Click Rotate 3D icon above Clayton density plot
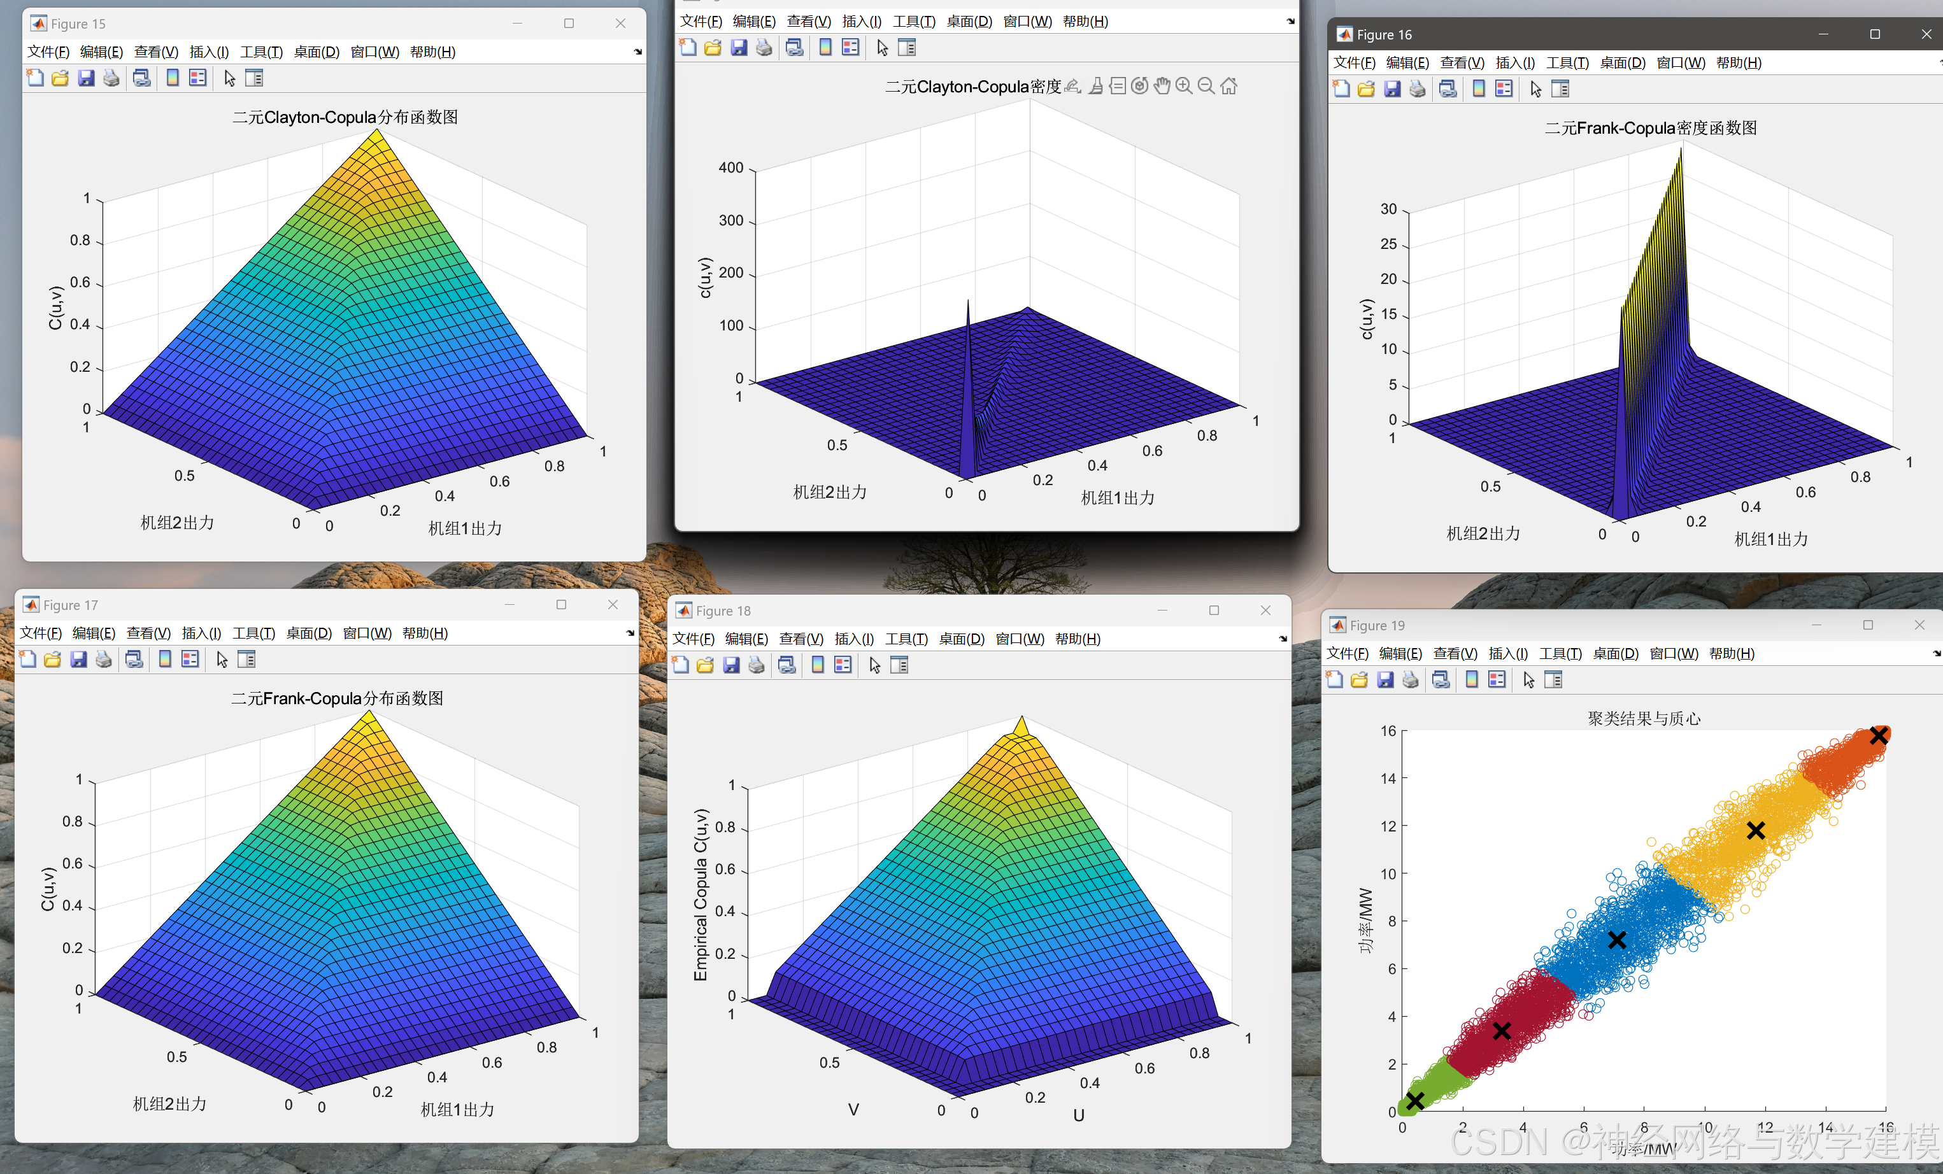The image size is (1943, 1174). [1139, 86]
